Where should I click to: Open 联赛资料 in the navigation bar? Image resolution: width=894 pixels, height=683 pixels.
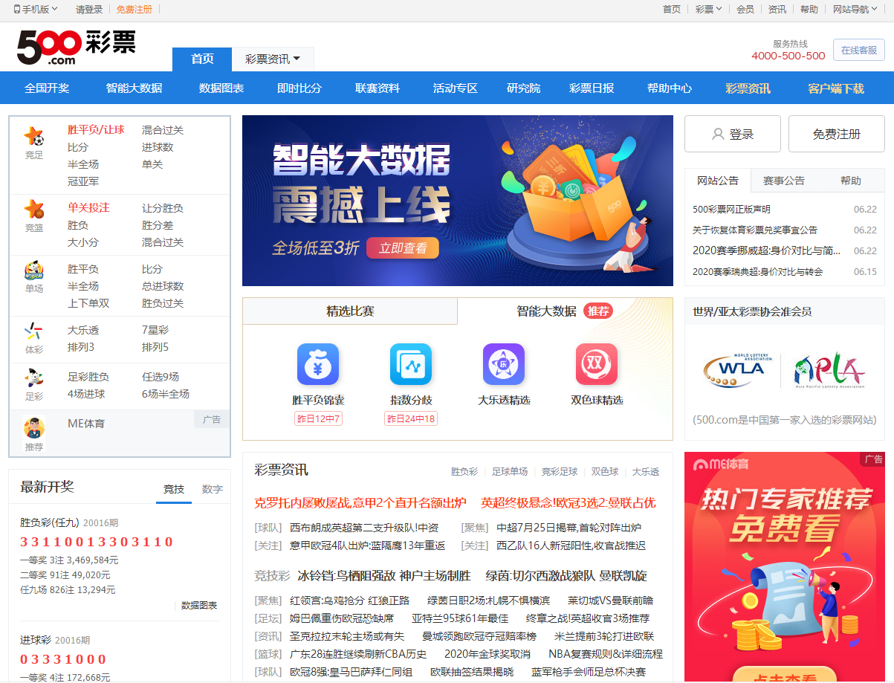[x=378, y=88]
